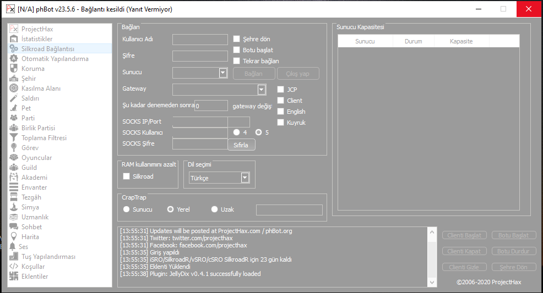Click the code brackets icon for Koşullar
Viewport: 543px width, 293px height.
(x=14, y=267)
